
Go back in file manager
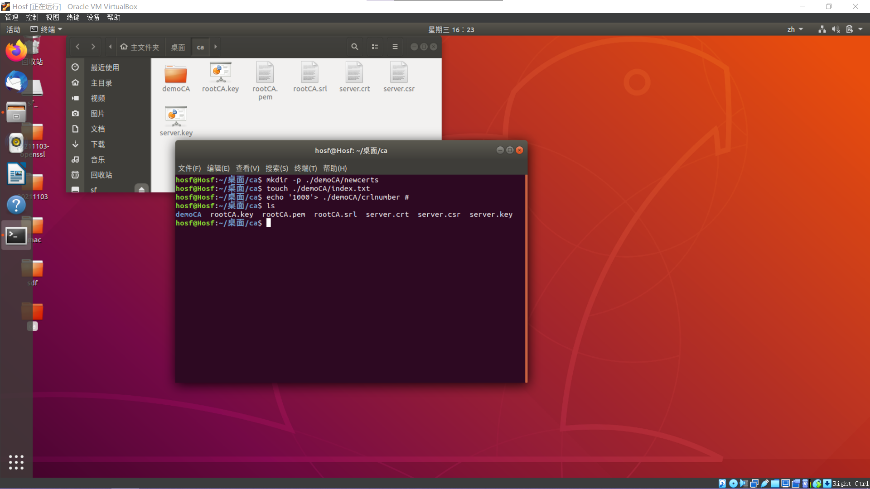coord(78,47)
